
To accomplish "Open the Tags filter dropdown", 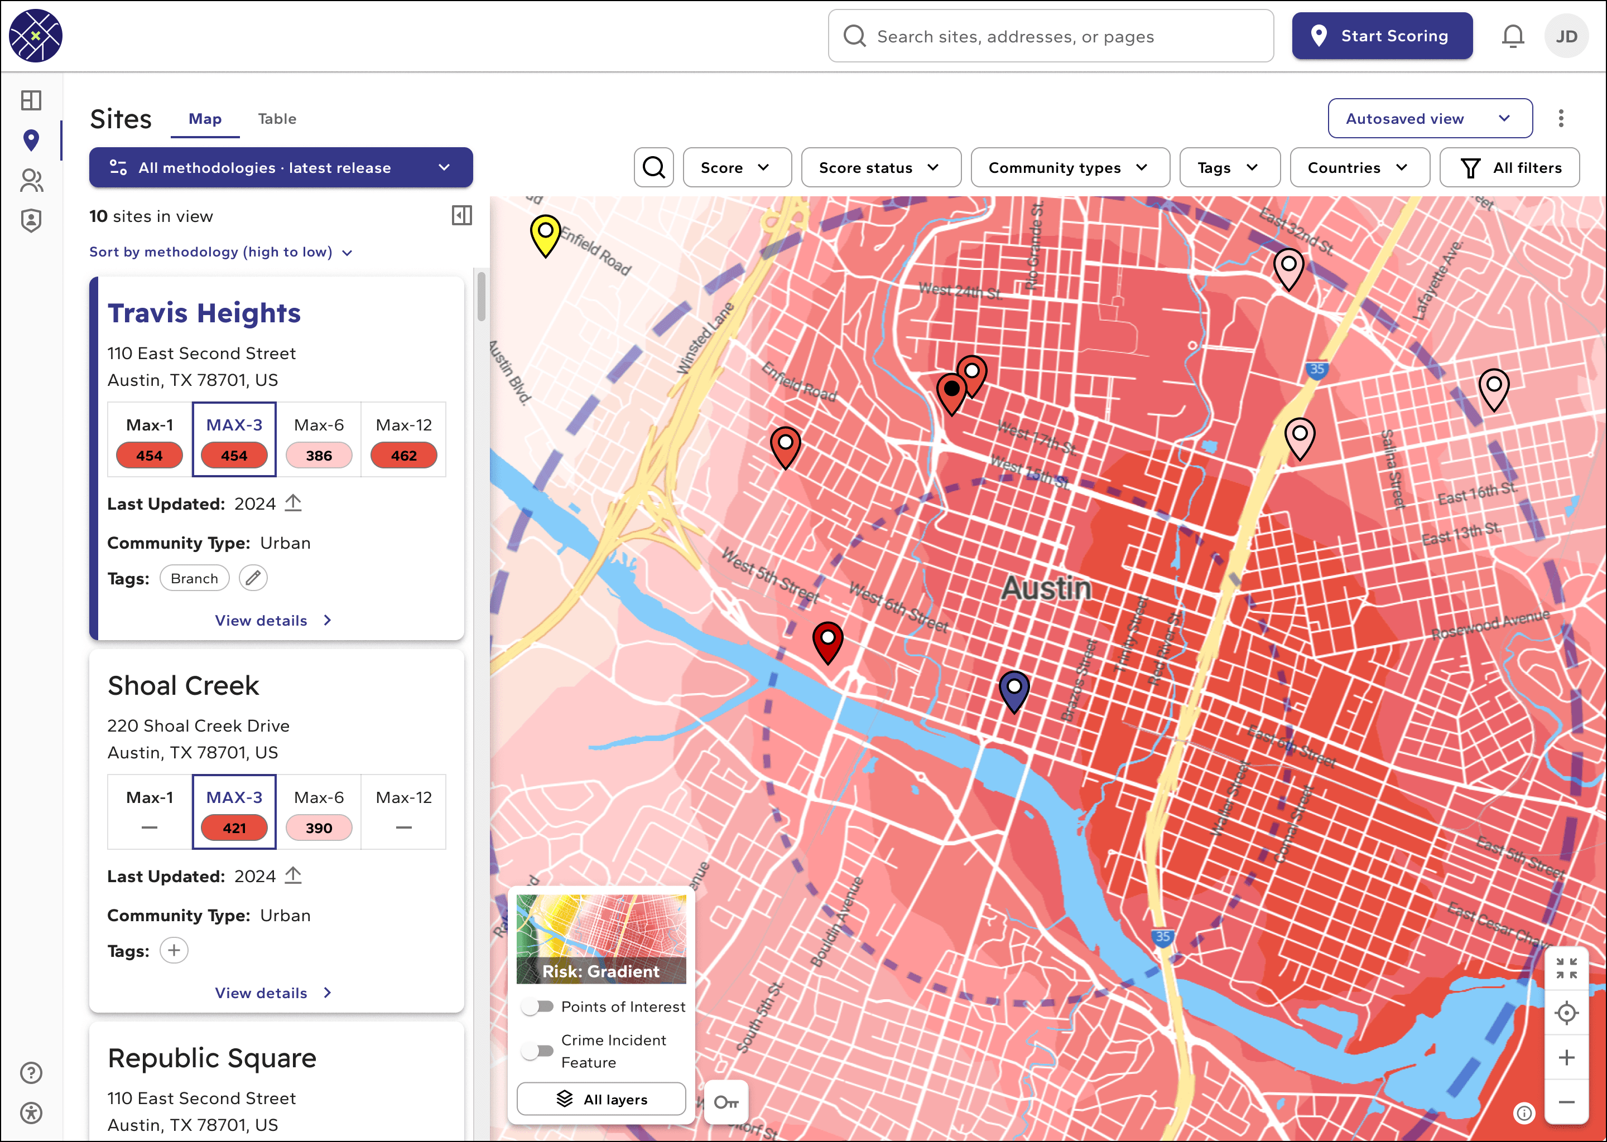I will point(1229,167).
